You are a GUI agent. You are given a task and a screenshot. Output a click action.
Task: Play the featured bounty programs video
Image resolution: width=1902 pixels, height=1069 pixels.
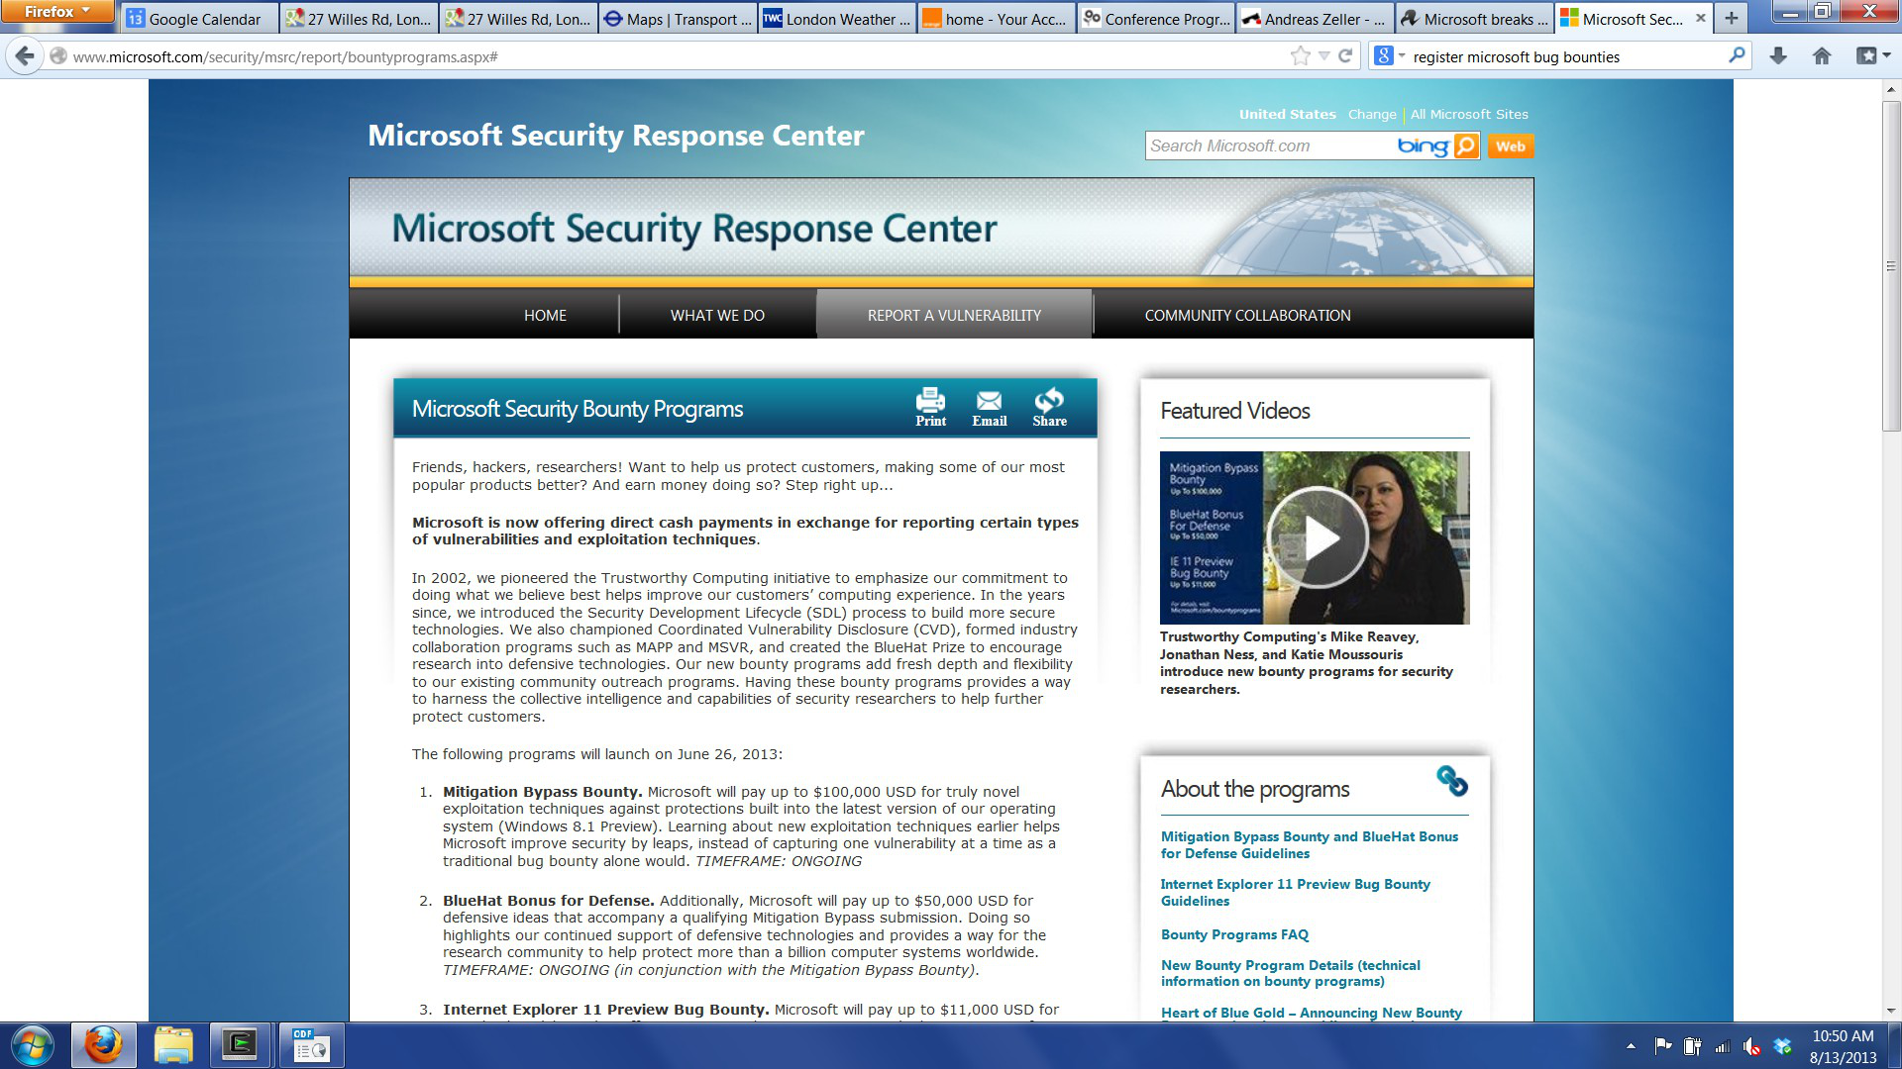[1319, 538]
